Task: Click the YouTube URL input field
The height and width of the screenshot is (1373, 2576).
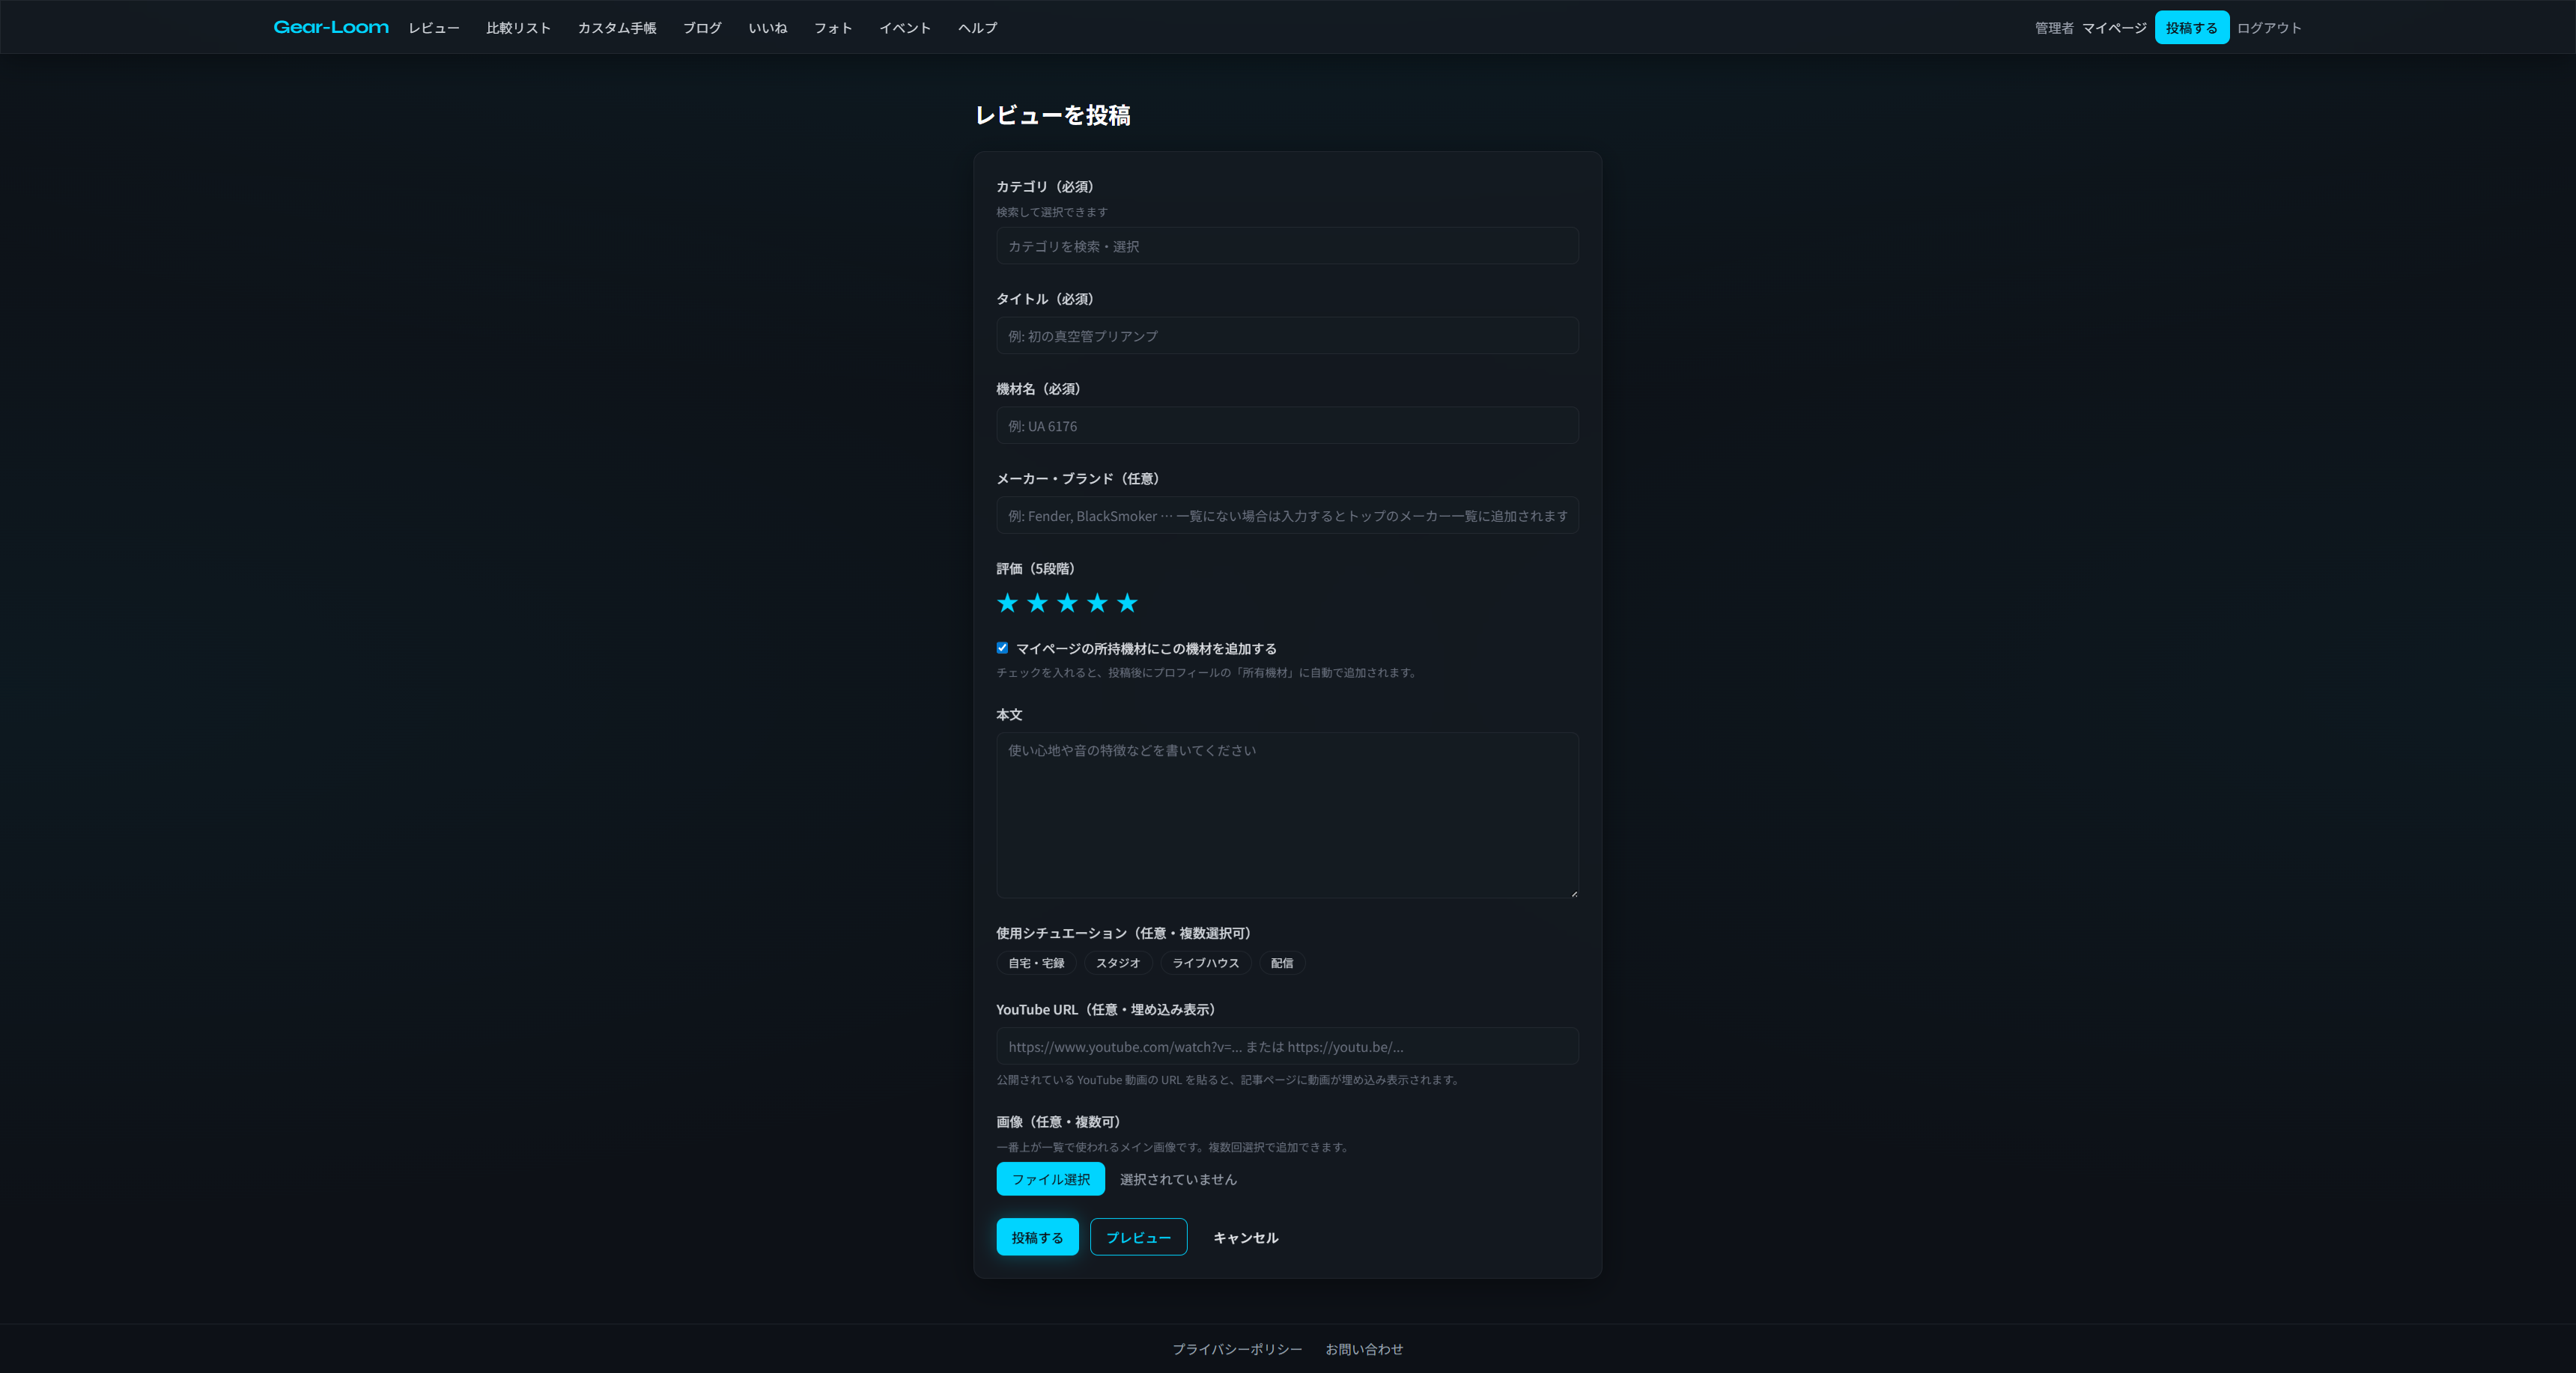Action: [x=1287, y=1047]
